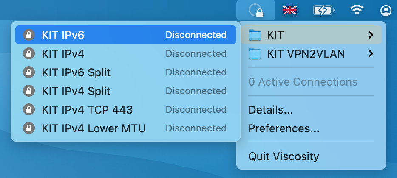Click the lock icon beside KIT IPv4 Lower MTU
Viewport: 397px width, 178px height.
[28, 128]
